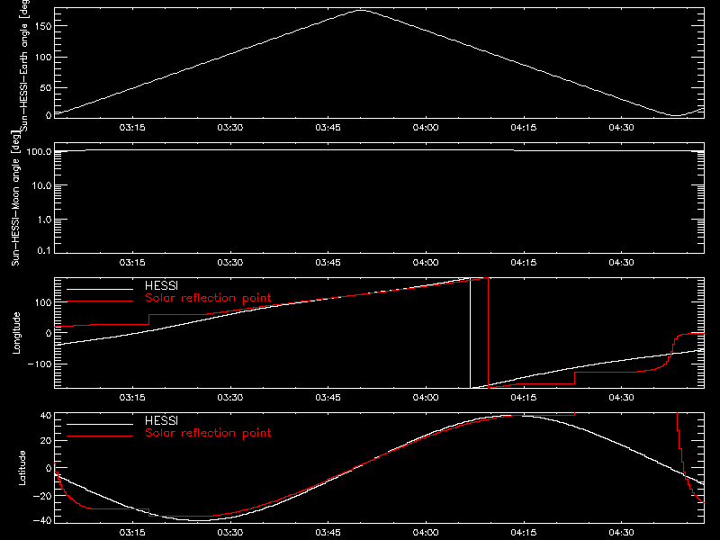The height and width of the screenshot is (540, 720).
Task: Click the Longitude axis title
Action: click(16, 333)
